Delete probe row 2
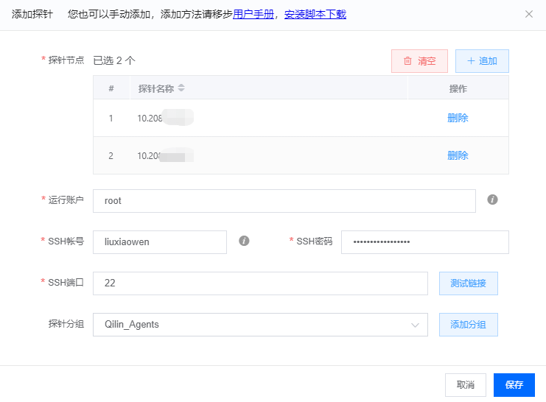The width and height of the screenshot is (546, 402). point(458,155)
